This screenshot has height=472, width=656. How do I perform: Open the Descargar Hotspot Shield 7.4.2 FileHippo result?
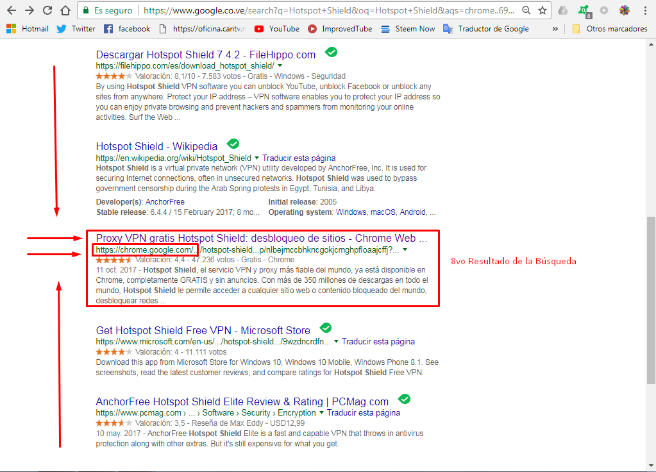[x=205, y=55]
